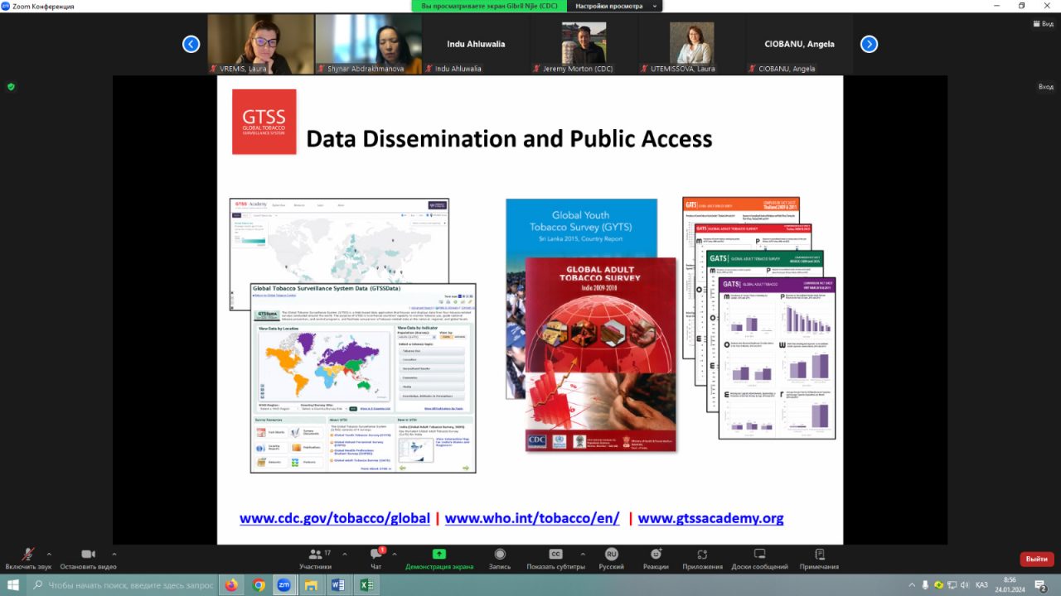The width and height of the screenshot is (1061, 596).
Task: Open the Notes (Примечания) icon
Action: (819, 555)
